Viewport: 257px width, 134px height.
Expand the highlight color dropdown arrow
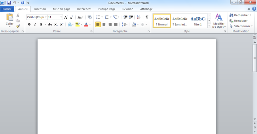tap(82, 25)
